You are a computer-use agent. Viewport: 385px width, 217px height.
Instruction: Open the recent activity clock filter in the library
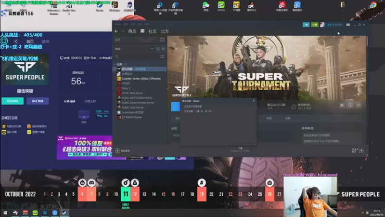[x=158, y=49]
